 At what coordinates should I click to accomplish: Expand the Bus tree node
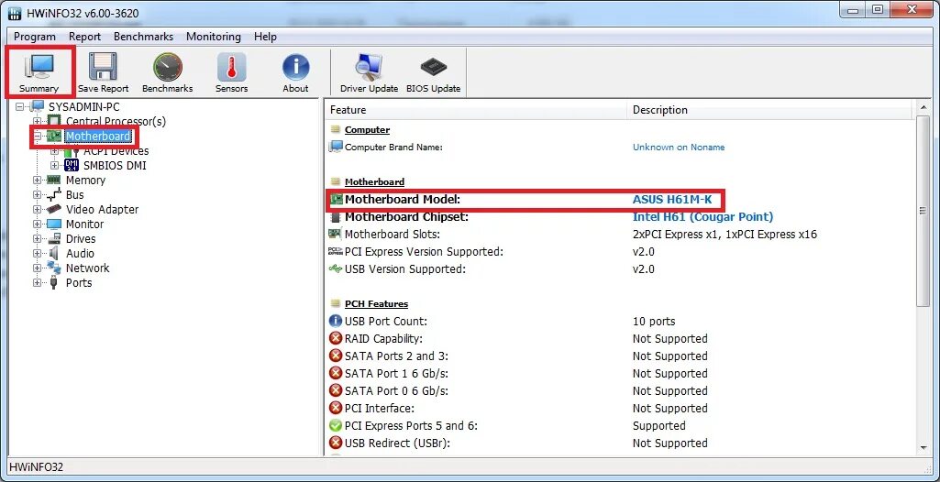click(x=38, y=194)
